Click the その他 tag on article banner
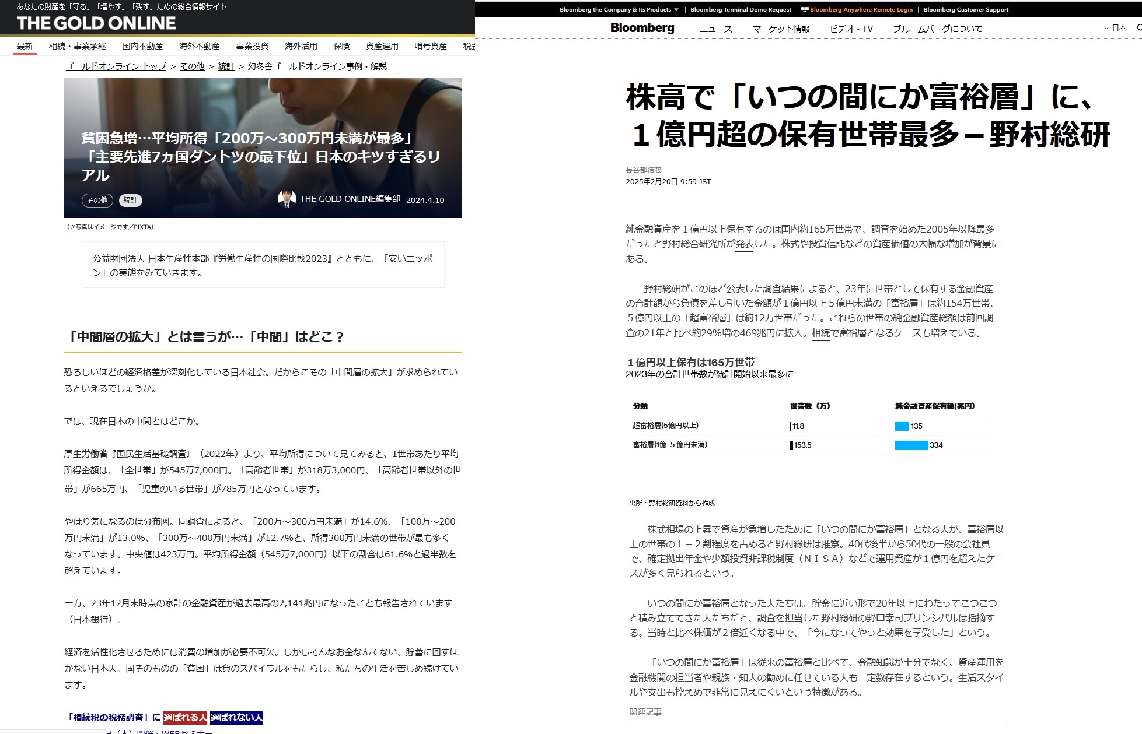 (97, 201)
